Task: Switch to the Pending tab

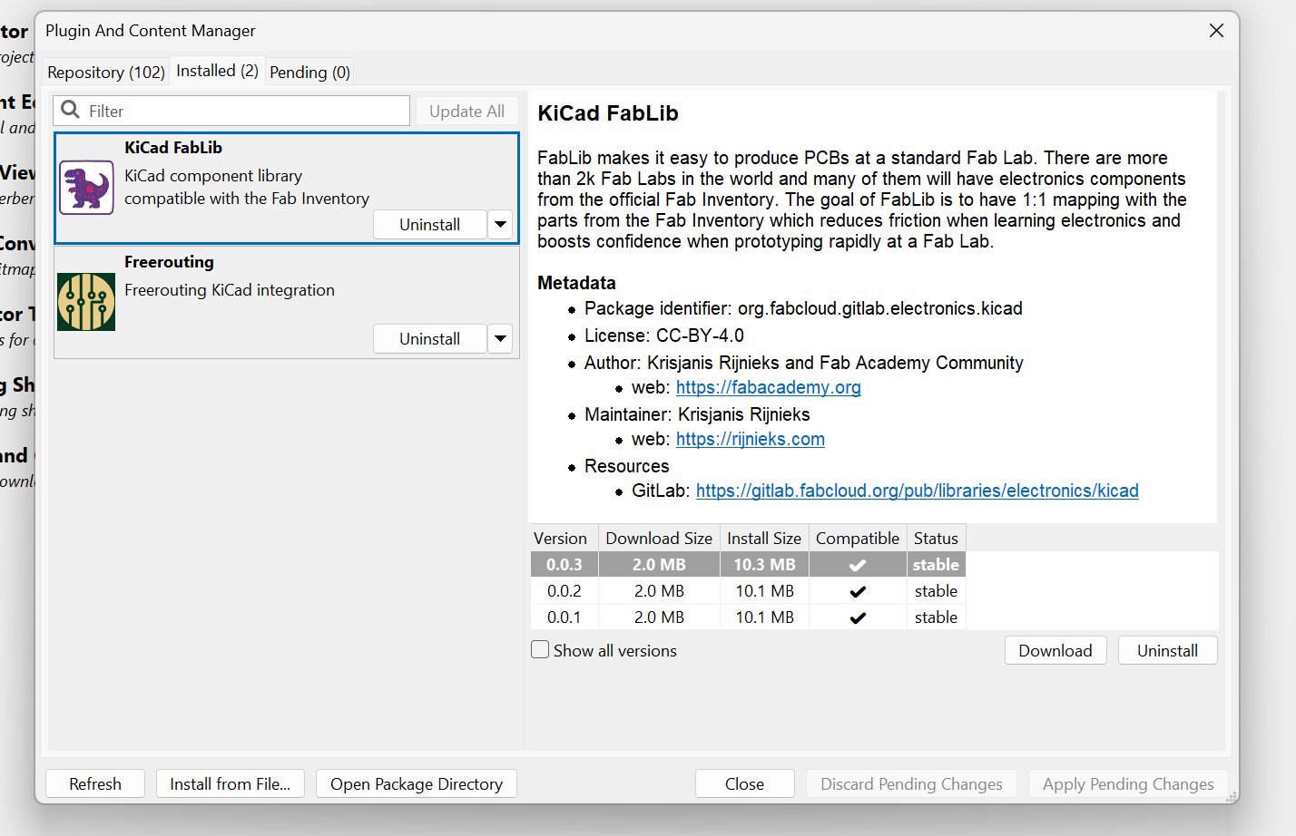Action: click(x=309, y=72)
